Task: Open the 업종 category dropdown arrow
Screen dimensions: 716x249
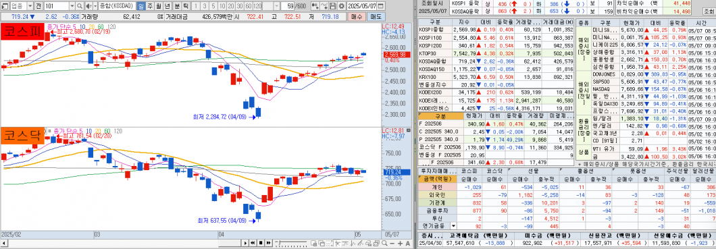Action: pyautogui.click(x=30, y=6)
